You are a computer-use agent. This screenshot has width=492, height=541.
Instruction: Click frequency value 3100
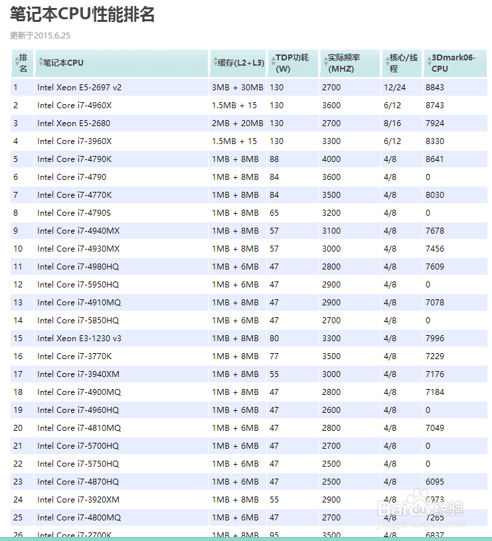[x=331, y=231]
